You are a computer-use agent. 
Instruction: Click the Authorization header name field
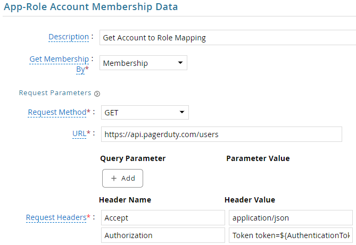pyautogui.click(x=163, y=235)
